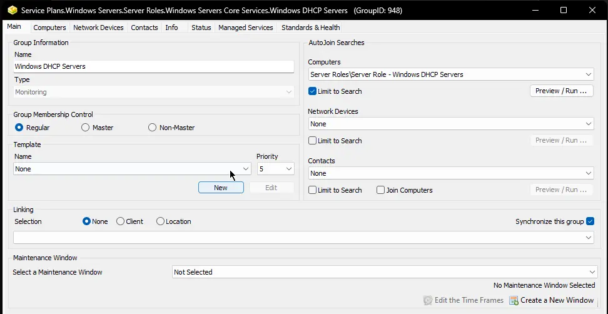
Task: Open the Linking selection dropdown
Action: [303, 237]
